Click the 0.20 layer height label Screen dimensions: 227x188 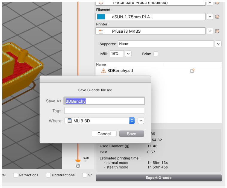click(86, 158)
